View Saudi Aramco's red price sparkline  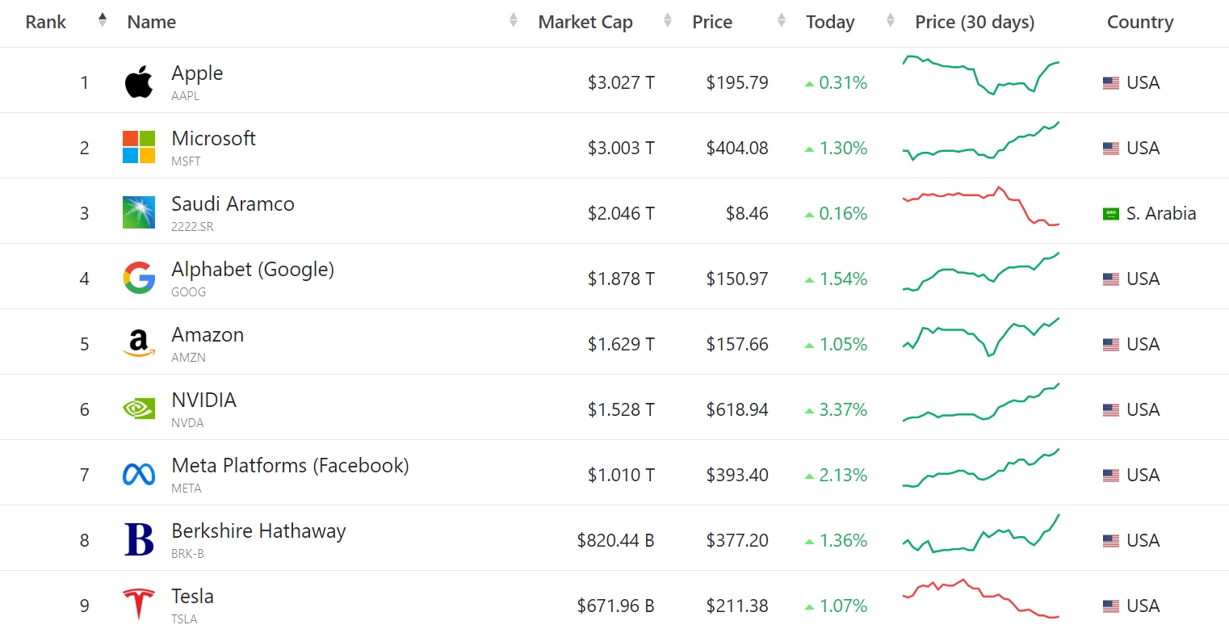coord(981,206)
